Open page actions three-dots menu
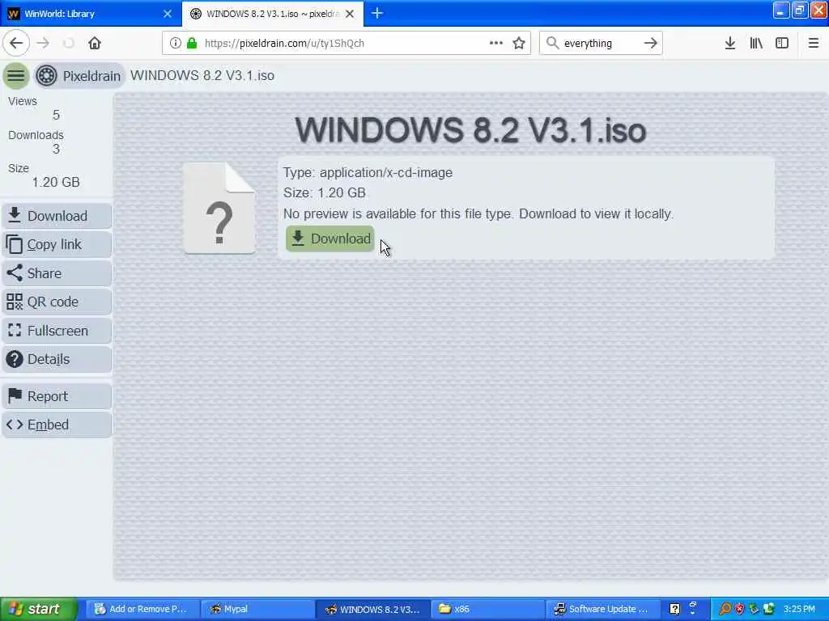 (x=496, y=43)
